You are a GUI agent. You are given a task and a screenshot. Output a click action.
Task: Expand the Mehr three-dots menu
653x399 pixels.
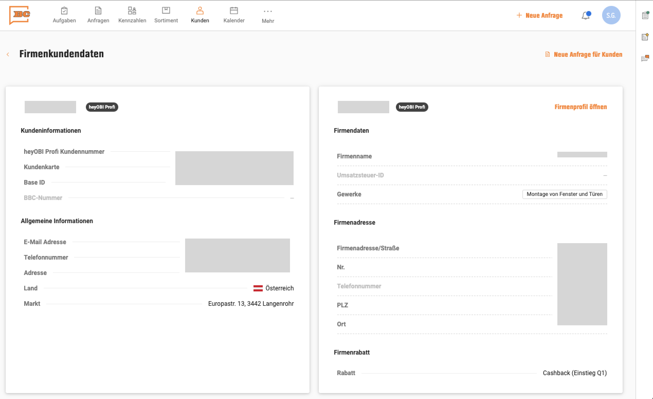[268, 11]
